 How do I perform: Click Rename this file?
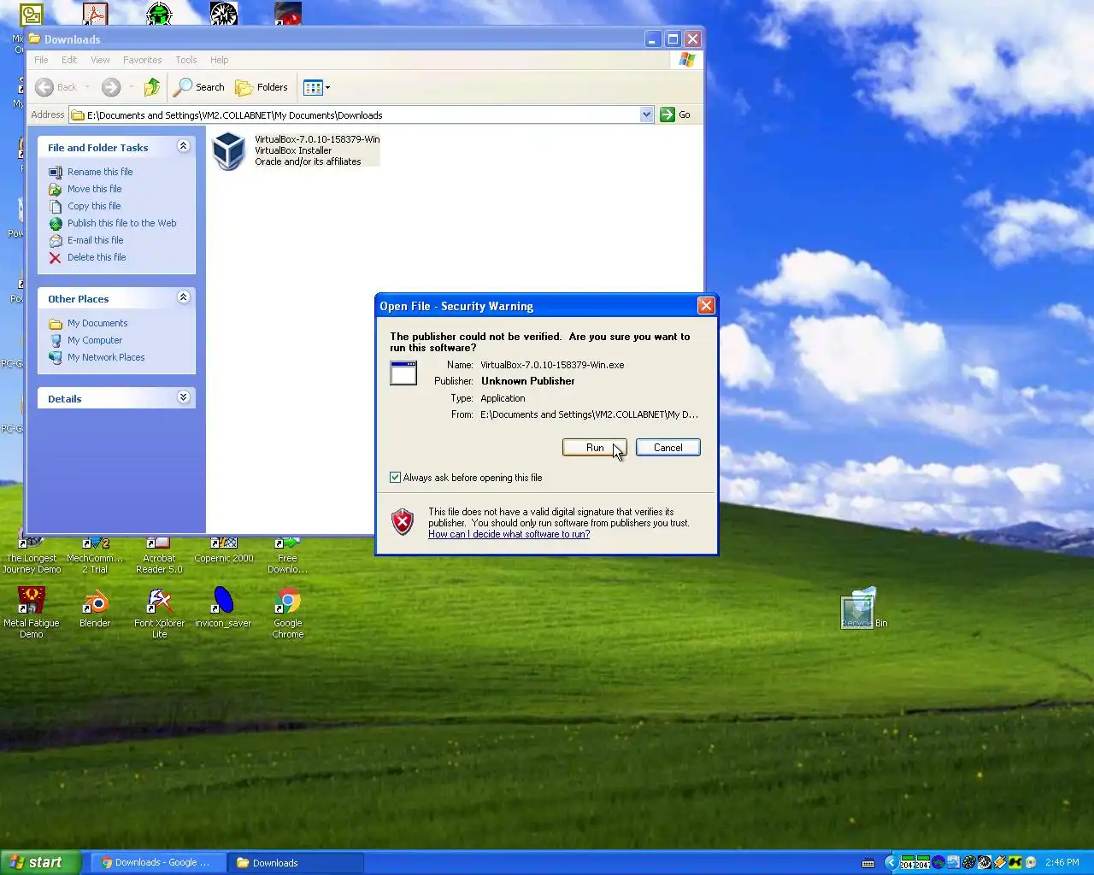(x=100, y=172)
